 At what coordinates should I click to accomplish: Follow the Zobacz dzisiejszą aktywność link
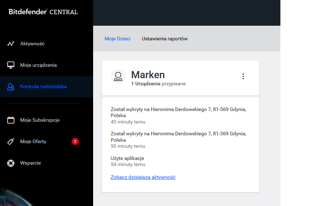pyautogui.click(x=143, y=177)
